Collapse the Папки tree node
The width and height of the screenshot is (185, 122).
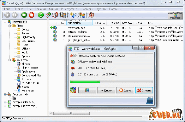point(10,26)
